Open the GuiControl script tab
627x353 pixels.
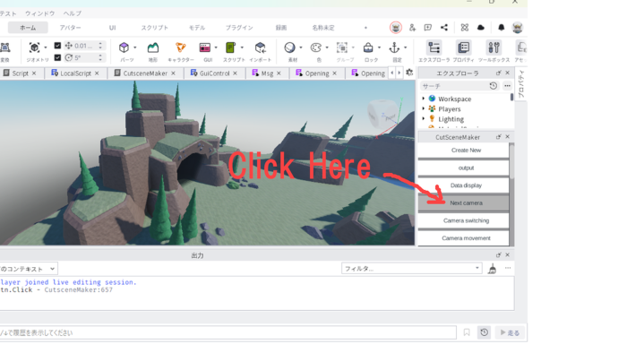(214, 73)
